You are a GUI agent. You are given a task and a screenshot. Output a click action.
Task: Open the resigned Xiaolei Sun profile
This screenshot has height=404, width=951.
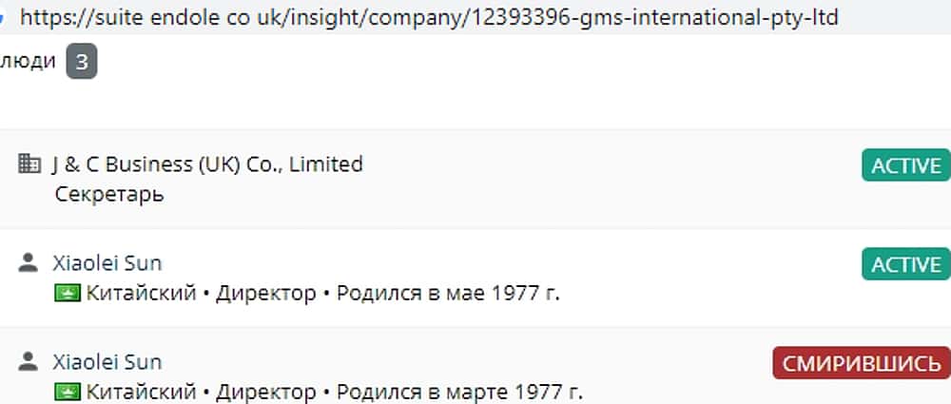point(107,362)
